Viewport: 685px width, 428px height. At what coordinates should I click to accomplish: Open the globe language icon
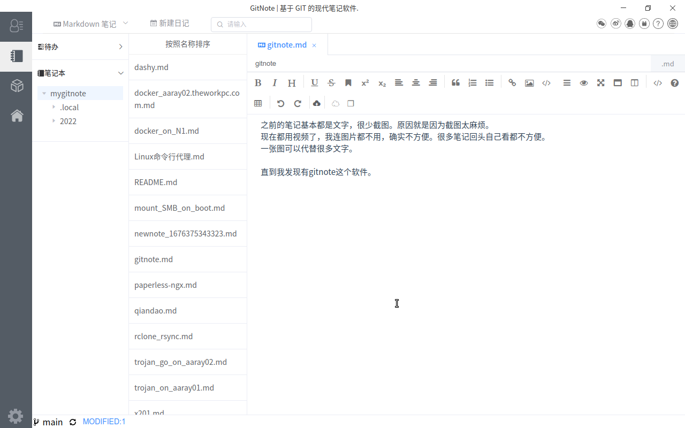(673, 24)
